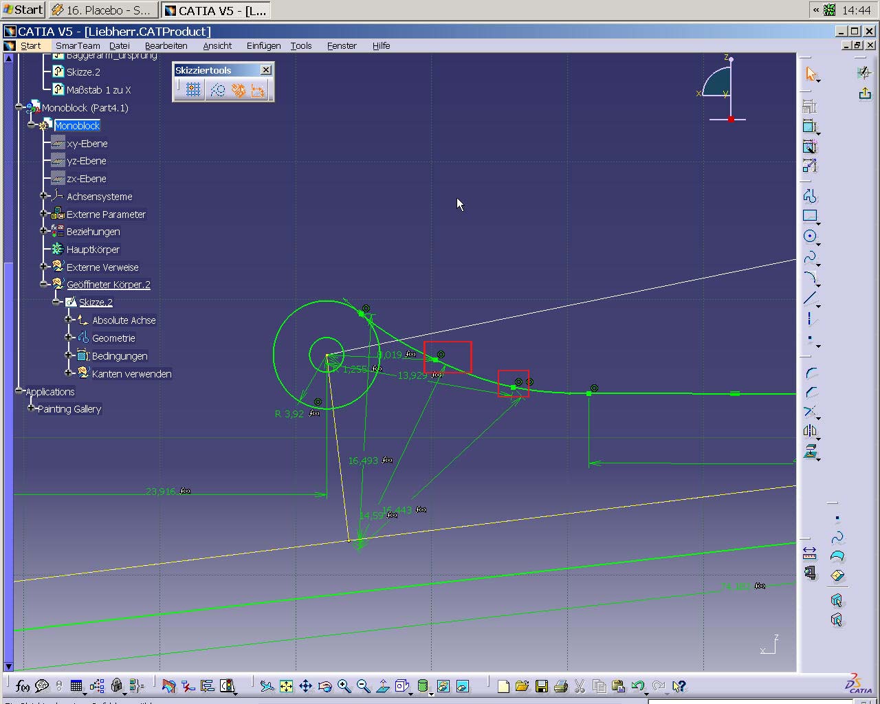
Task: Expand the Externe Parameter node
Action: coord(43,213)
